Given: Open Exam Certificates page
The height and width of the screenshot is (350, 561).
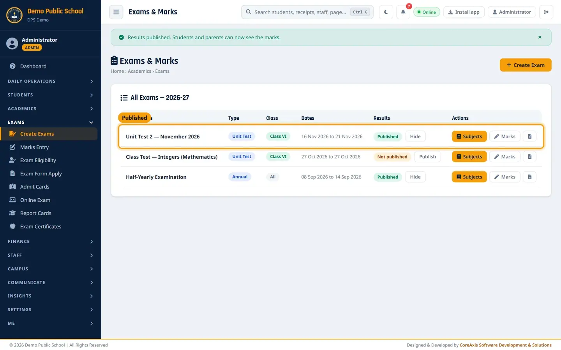Looking at the screenshot, I should pyautogui.click(x=49, y=226).
